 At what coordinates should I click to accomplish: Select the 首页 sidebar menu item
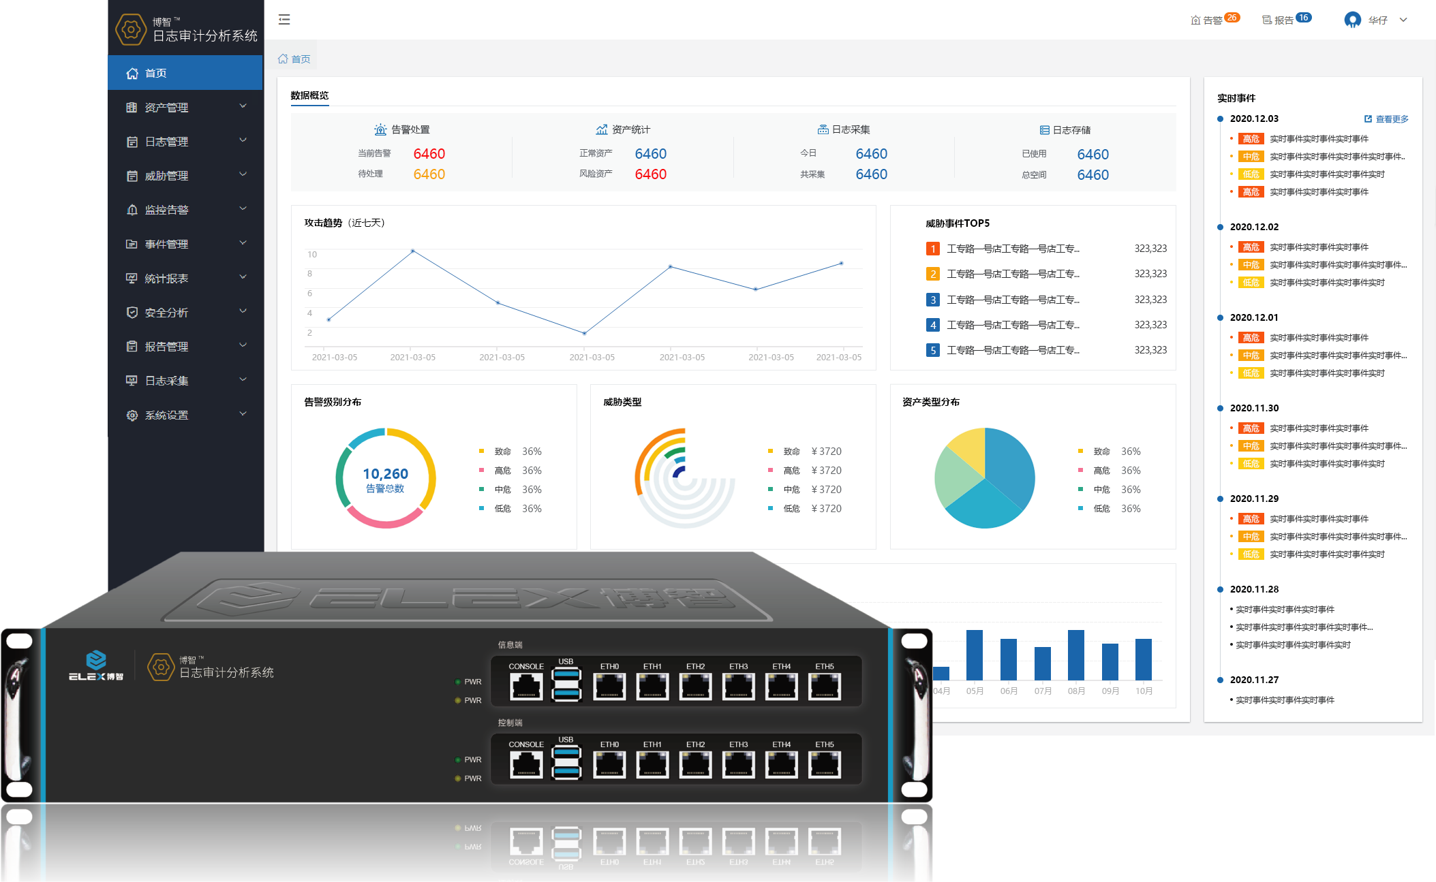tap(156, 73)
